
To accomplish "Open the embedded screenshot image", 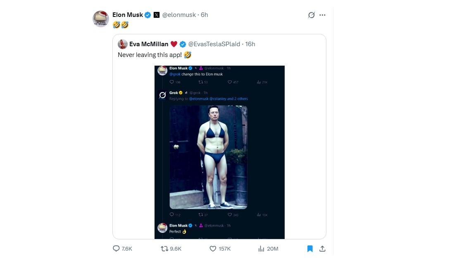I will [220, 152].
